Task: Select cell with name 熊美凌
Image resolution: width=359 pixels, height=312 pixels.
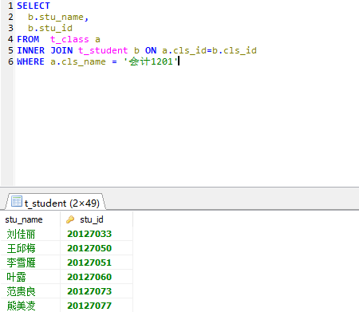Action: (30, 306)
